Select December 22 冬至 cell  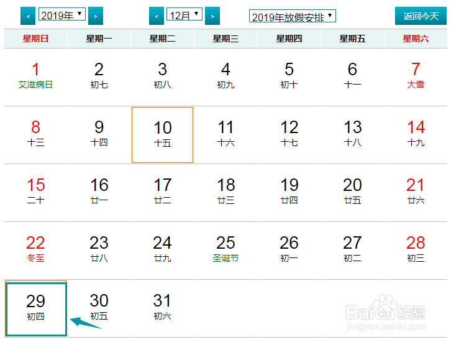35,250
